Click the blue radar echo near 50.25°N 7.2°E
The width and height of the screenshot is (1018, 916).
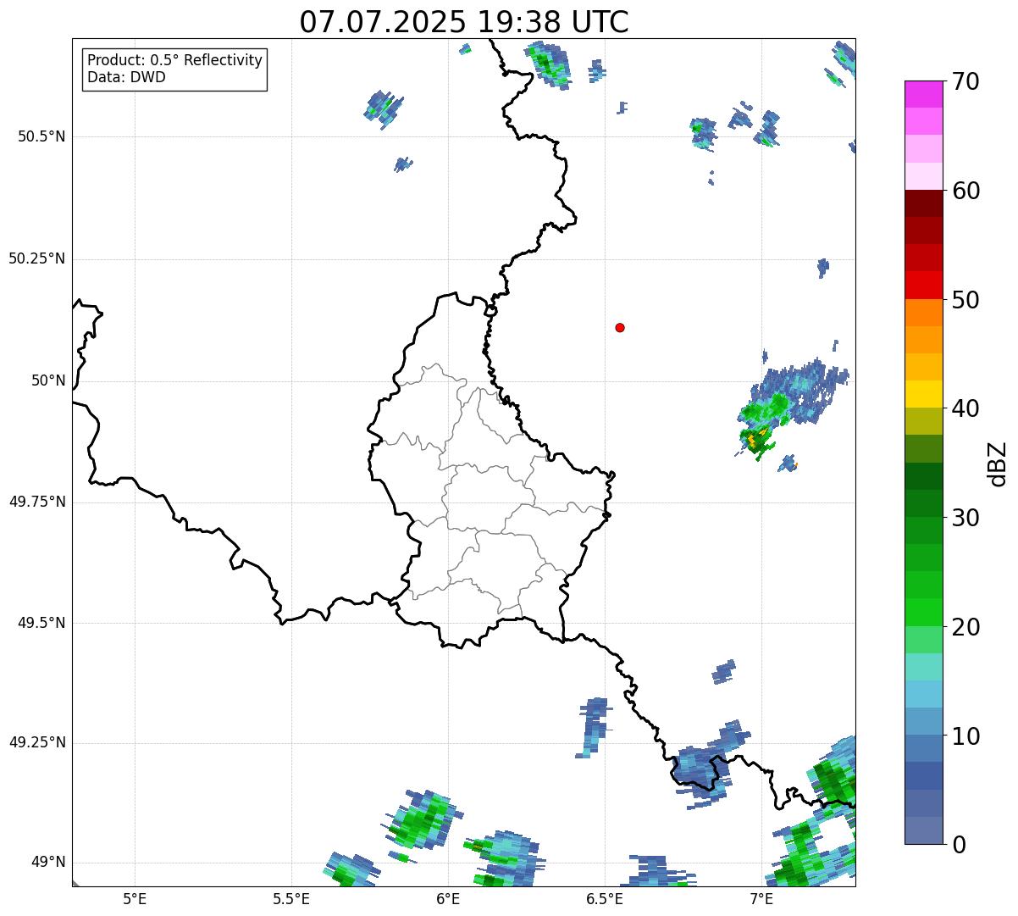[823, 268]
